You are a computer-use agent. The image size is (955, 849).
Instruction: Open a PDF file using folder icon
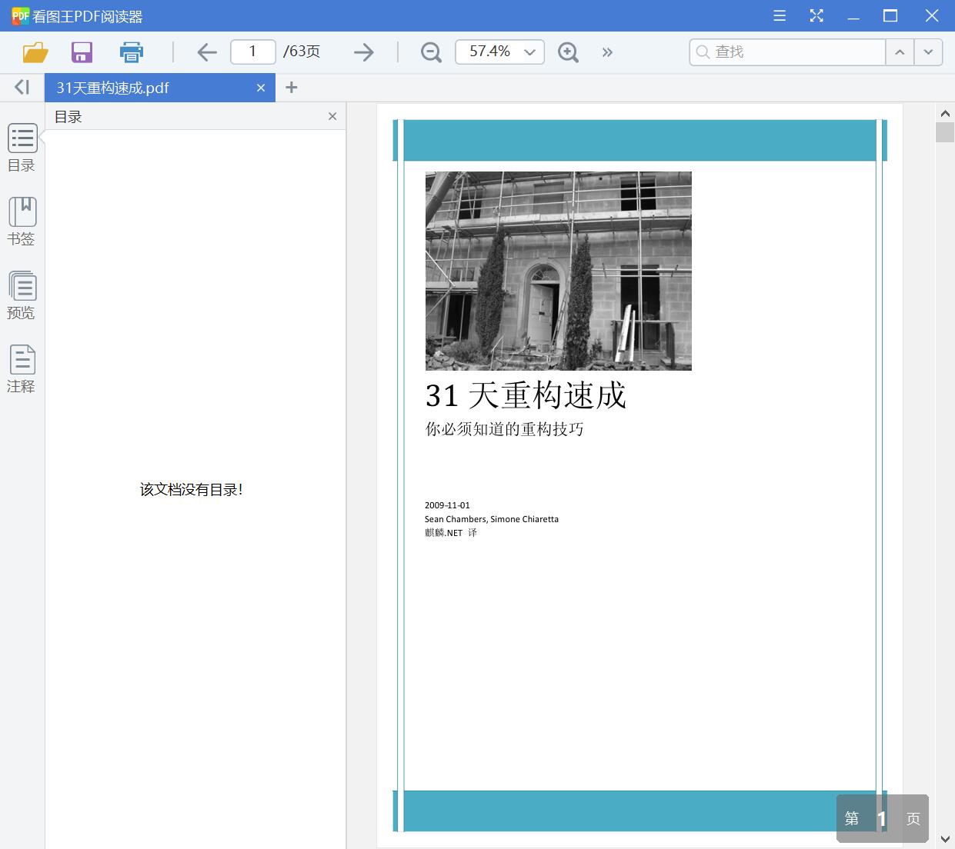point(34,52)
